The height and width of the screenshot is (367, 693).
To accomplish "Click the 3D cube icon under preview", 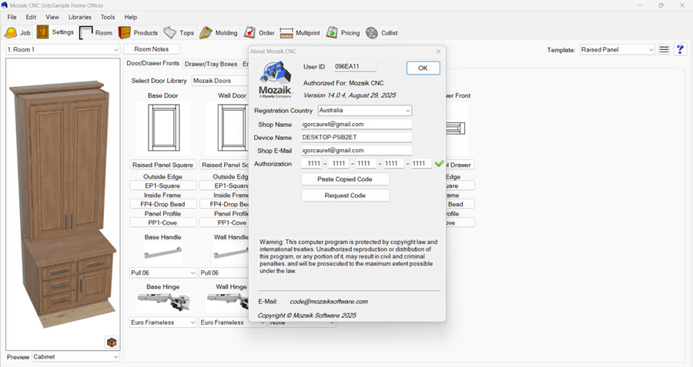I will point(112,342).
